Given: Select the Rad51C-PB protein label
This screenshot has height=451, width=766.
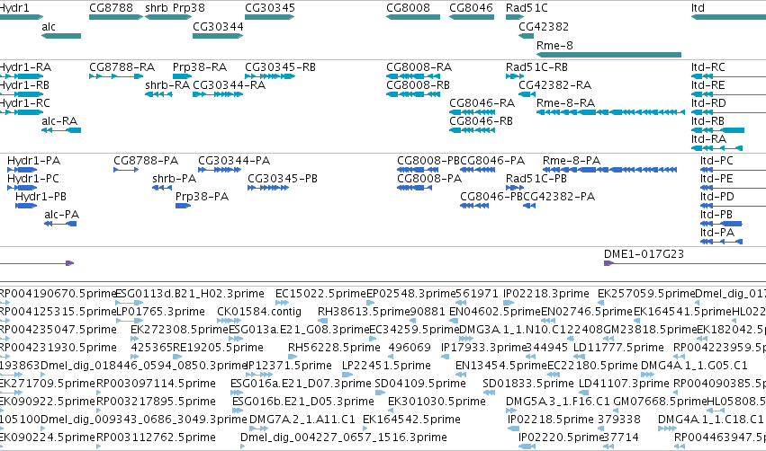Looking at the screenshot, I should tap(536, 179).
